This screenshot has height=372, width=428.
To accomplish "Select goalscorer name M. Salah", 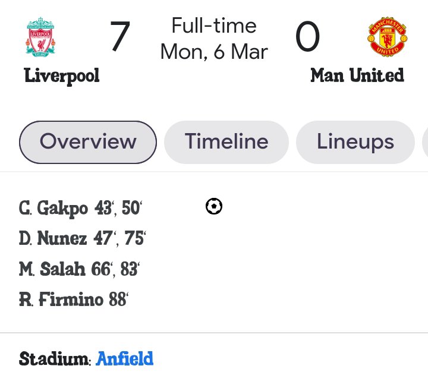I will point(54,269).
